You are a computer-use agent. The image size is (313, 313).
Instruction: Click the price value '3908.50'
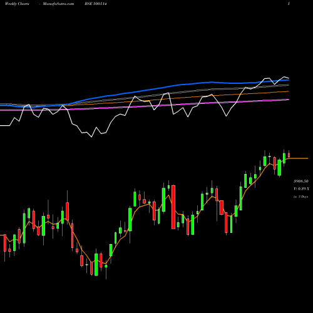[301, 181]
